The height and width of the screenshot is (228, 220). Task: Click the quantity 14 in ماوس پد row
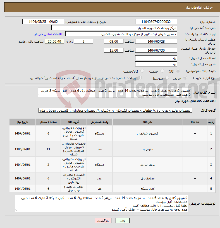[48, 149]
